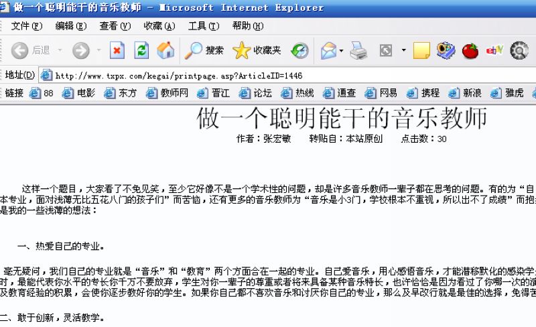Click the page icon in the address bar
The height and width of the screenshot is (327, 536).
(46, 76)
